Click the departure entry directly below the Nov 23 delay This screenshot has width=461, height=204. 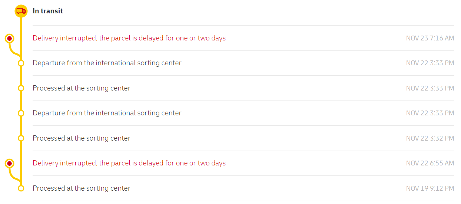pyautogui.click(x=107, y=63)
